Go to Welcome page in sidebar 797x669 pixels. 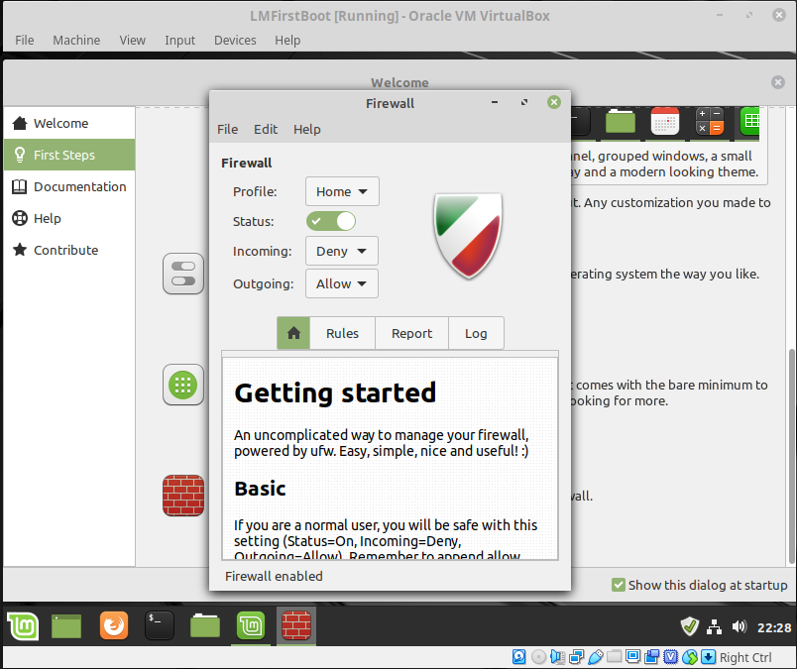[x=69, y=123]
